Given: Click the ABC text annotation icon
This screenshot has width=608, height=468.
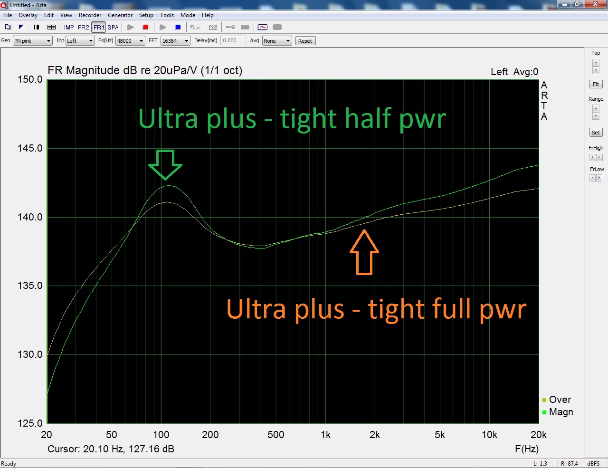Looking at the screenshot, I should pos(195,27).
